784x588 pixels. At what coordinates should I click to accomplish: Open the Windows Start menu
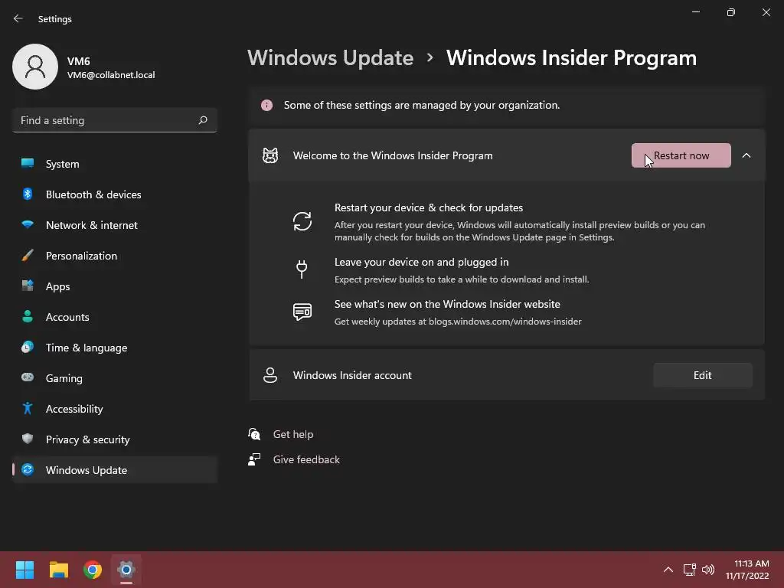(x=24, y=570)
